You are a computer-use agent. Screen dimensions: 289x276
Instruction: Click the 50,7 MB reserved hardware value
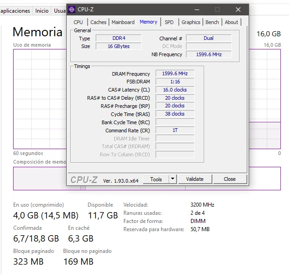[200, 229]
